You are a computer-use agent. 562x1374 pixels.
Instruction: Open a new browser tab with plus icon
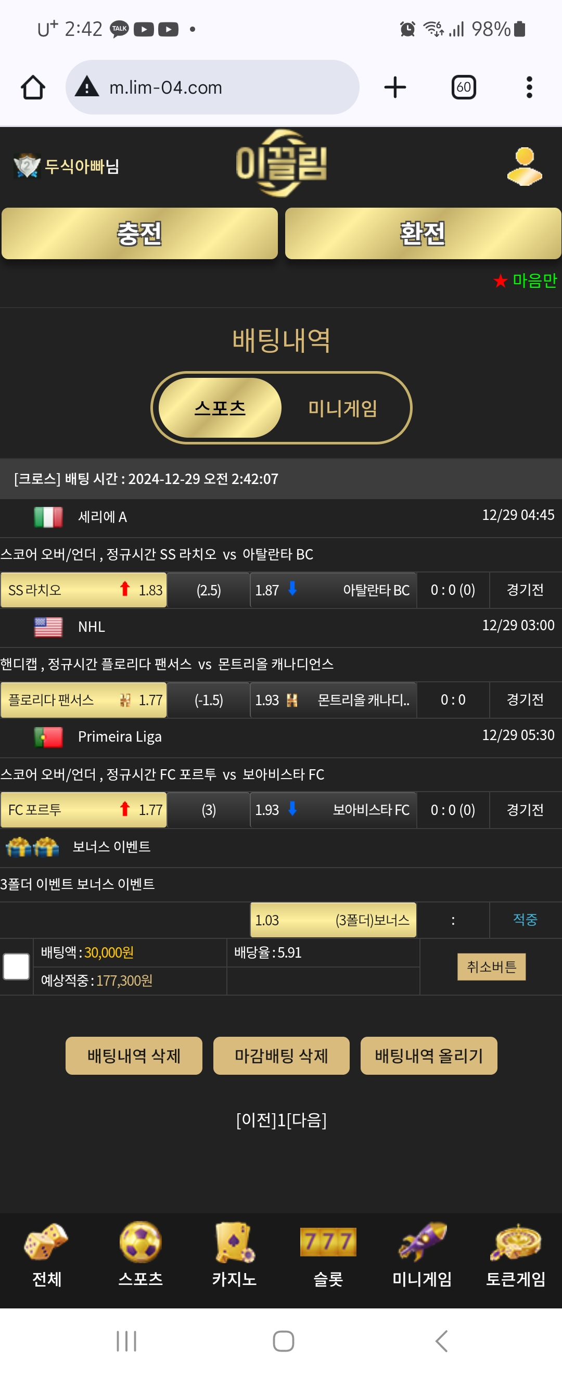pos(395,87)
